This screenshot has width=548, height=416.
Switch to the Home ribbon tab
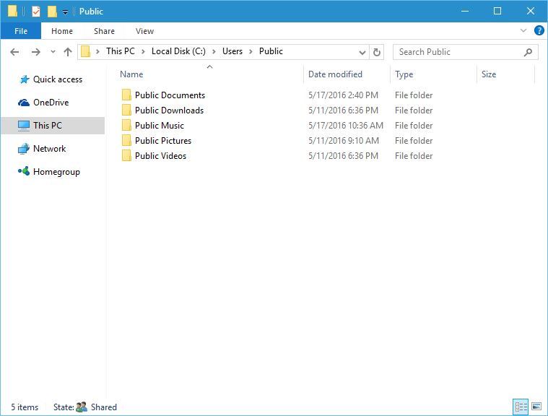62,31
